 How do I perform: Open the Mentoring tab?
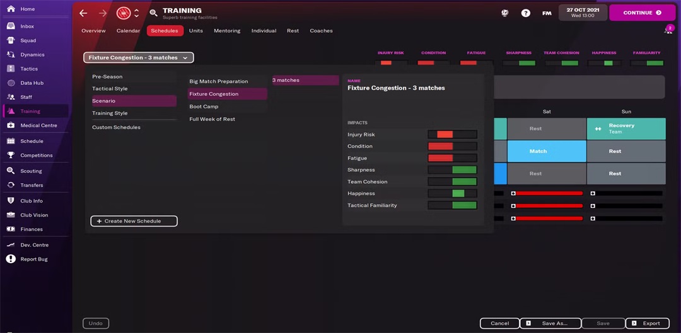pyautogui.click(x=227, y=31)
